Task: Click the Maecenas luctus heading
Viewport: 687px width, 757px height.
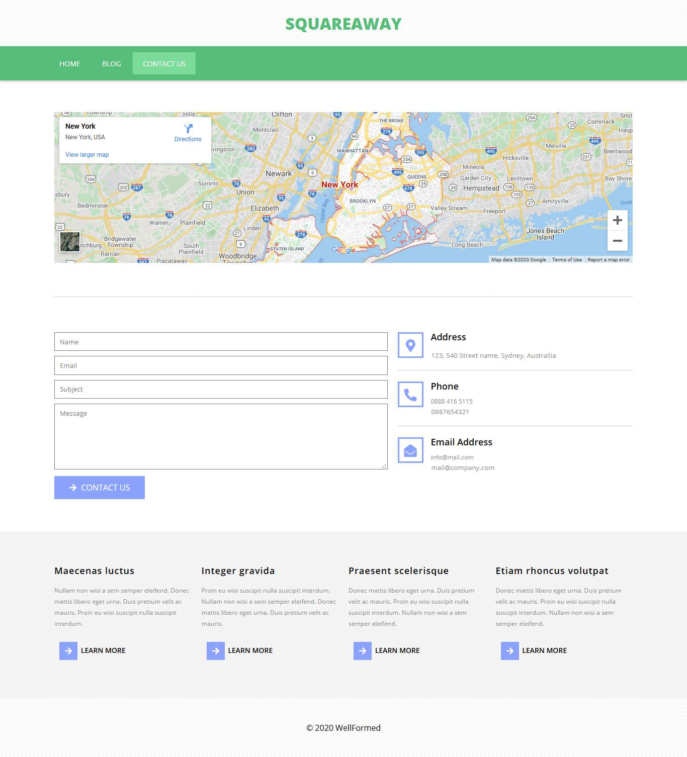Action: pyautogui.click(x=95, y=571)
